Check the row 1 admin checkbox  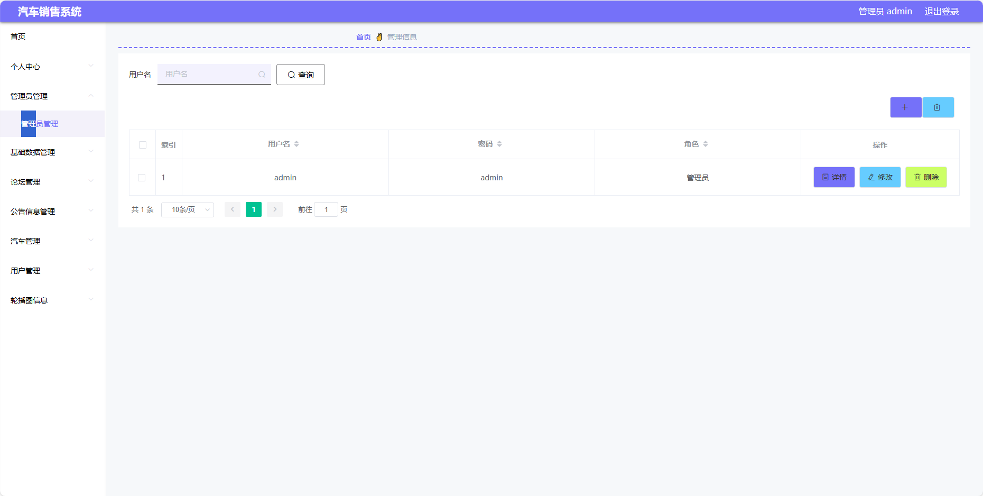(142, 178)
